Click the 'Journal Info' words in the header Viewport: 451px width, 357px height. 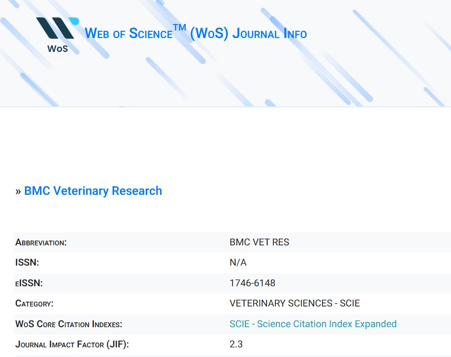tap(270, 34)
